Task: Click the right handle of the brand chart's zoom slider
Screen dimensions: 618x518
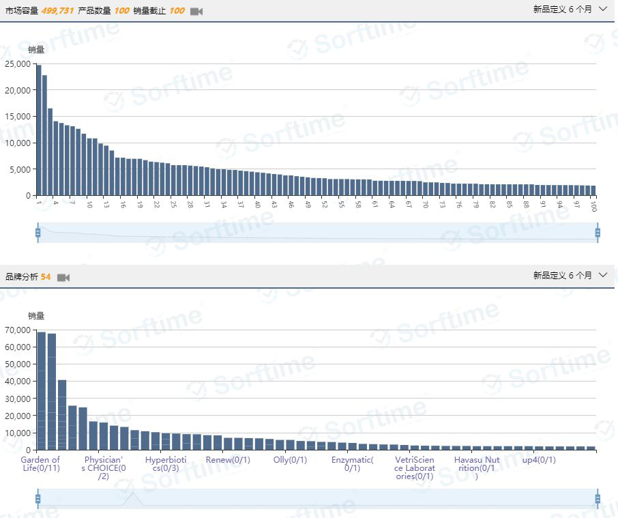Action: 598,499
